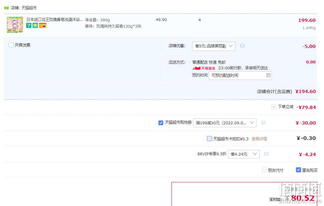Open the 日本进口花王玫瑰香皂 product title link

[55, 20]
